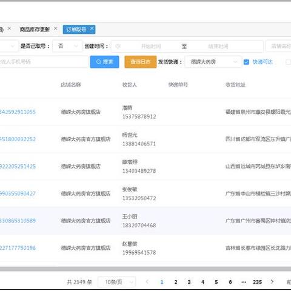The height and width of the screenshot is (291, 291).
Task: Click recipient name 张俊敏
Action: tap(130, 189)
